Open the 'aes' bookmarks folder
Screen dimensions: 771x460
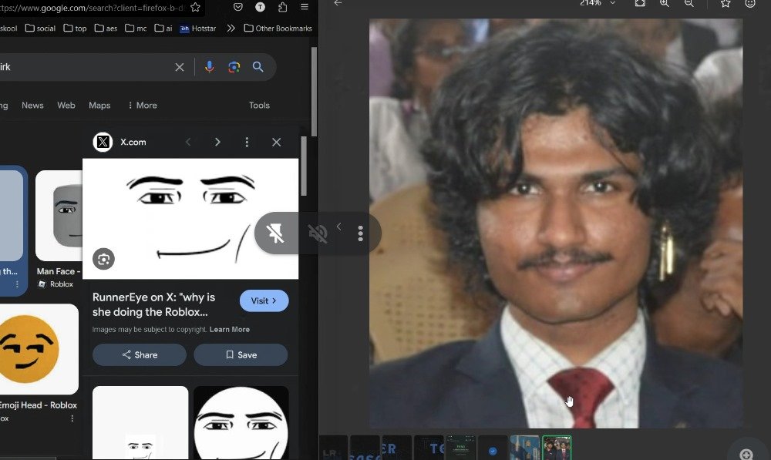[x=106, y=28]
